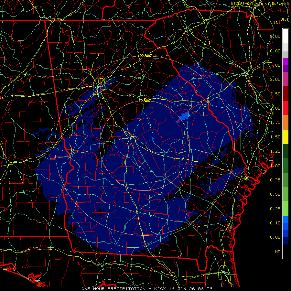Screen dimensions: 291x291
Task: Click the 1.75 legend value
Action: (275, 123)
